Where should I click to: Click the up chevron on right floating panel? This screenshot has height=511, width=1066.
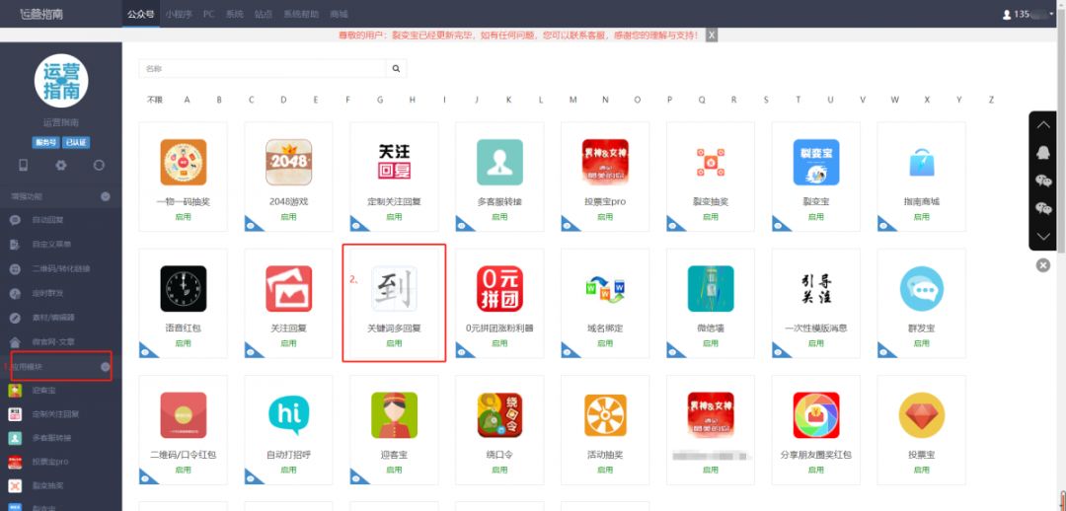click(1043, 125)
